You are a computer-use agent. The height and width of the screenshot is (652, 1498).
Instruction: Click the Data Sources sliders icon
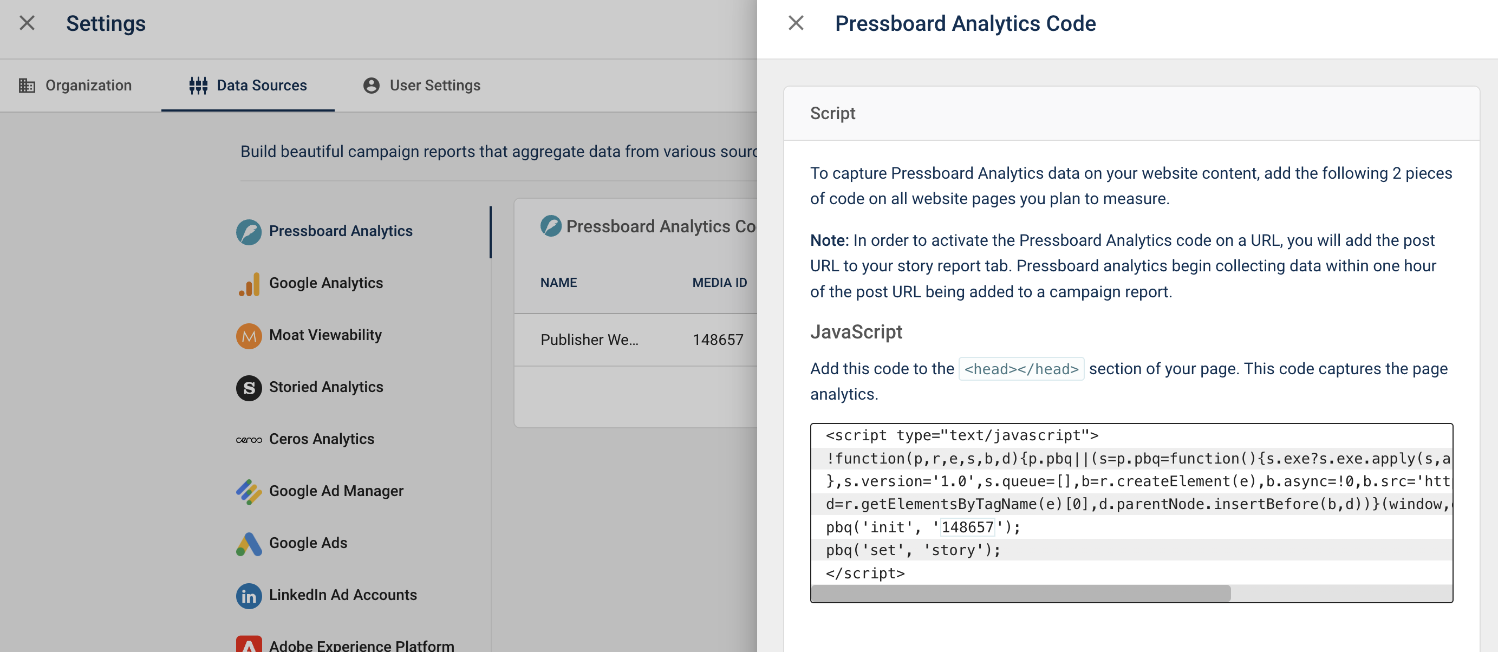198,86
